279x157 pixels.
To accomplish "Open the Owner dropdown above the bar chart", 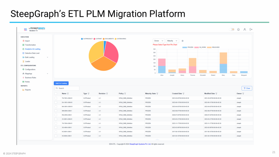I will pyautogui.click(x=159, y=41).
